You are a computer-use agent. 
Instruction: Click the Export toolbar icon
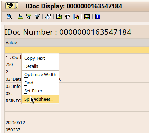pos(59,17)
